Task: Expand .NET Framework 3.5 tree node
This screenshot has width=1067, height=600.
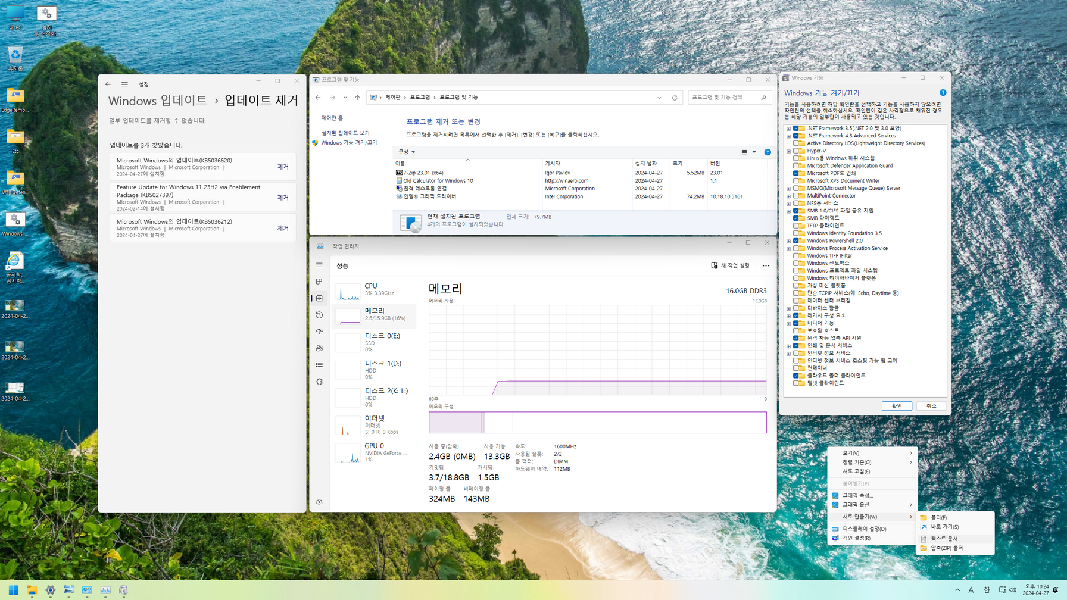Action: pyautogui.click(x=789, y=129)
